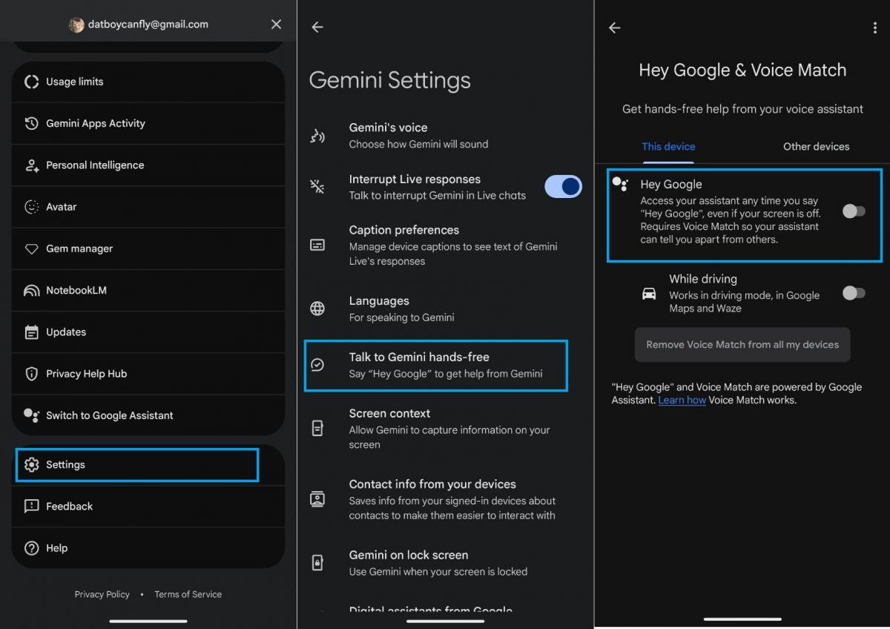Screen dimensions: 890x629
Task: Tap the Gemini's voice waveform icon
Action: pyautogui.click(x=317, y=136)
